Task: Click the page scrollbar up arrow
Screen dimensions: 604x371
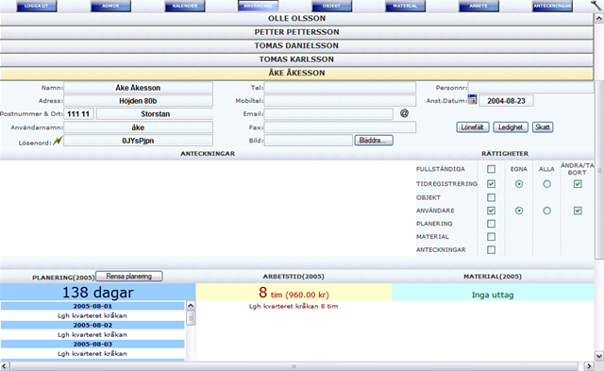Action: coord(599,18)
